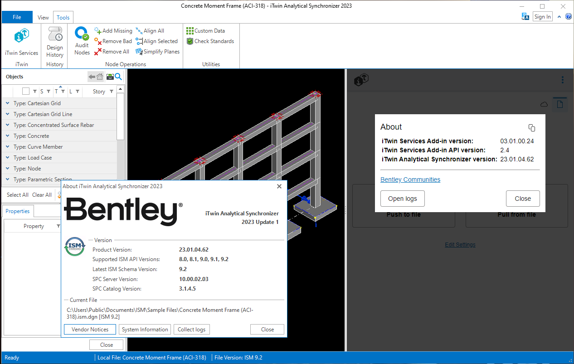Switch to the cloud view icon

[544, 105]
